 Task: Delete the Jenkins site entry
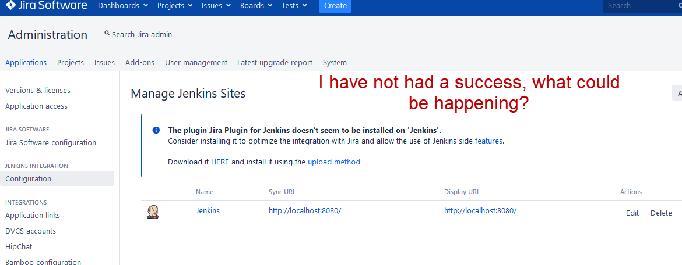click(x=661, y=213)
